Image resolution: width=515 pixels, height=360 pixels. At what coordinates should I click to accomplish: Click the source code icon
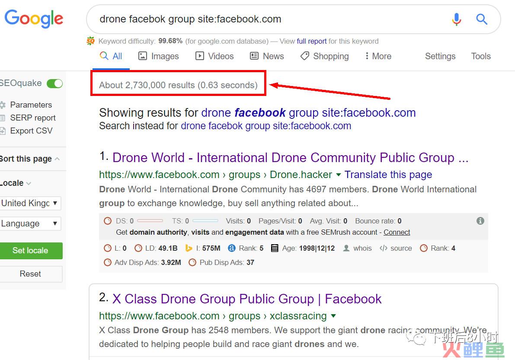coord(383,248)
